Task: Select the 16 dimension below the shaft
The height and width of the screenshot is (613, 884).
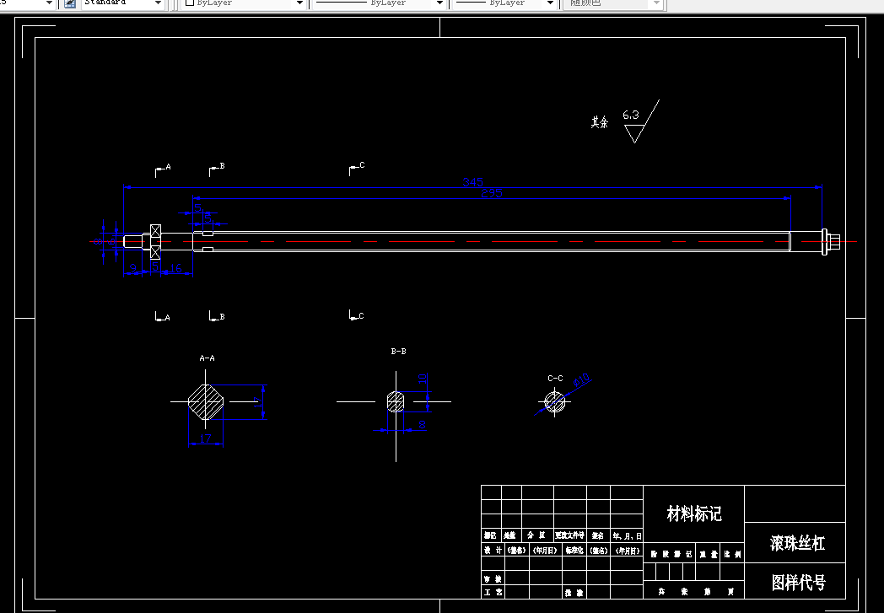Action: tap(176, 268)
